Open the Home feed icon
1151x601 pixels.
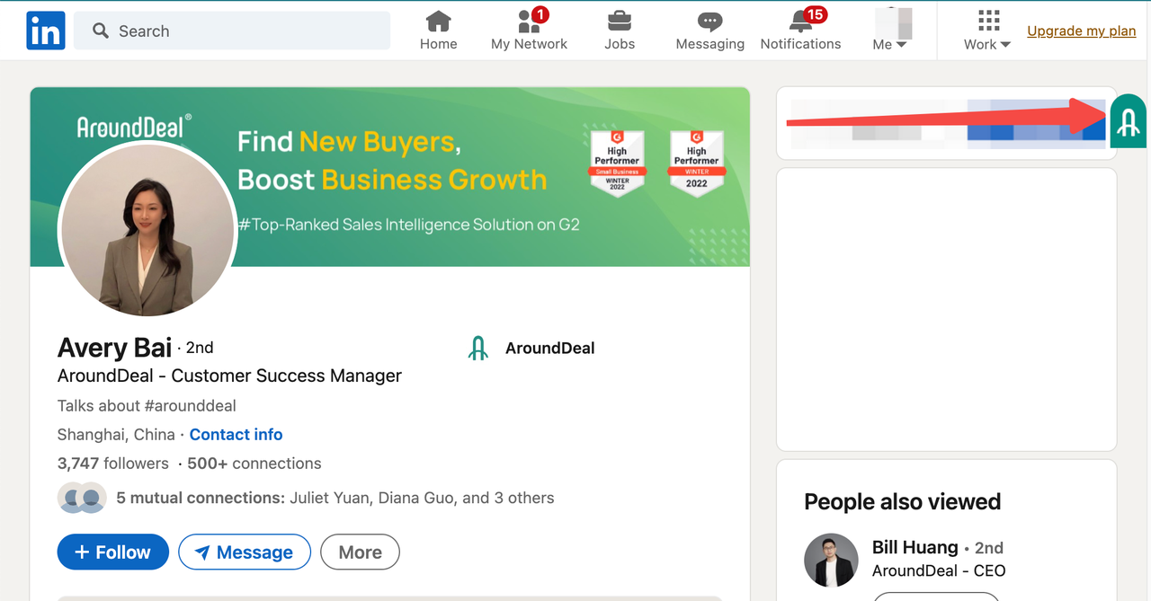[x=438, y=22]
